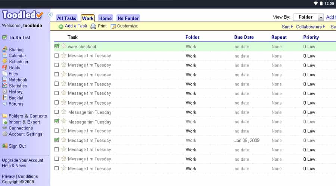Uncheck the 'ware checkout.' task checkbox
Viewport: 336px width, 186px height.
tap(57, 46)
